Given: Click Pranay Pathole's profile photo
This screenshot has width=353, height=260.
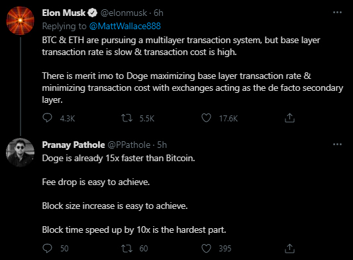Looking at the screenshot, I should (x=21, y=153).
